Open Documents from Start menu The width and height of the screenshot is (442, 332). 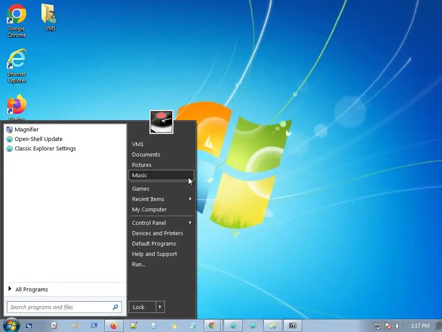161,154
